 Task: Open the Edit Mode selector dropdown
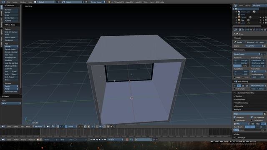pos(39,127)
